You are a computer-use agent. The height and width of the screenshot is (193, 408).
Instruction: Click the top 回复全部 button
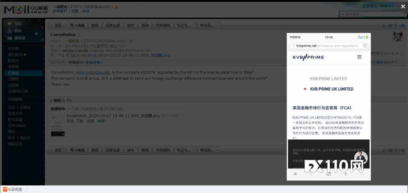(113, 25)
